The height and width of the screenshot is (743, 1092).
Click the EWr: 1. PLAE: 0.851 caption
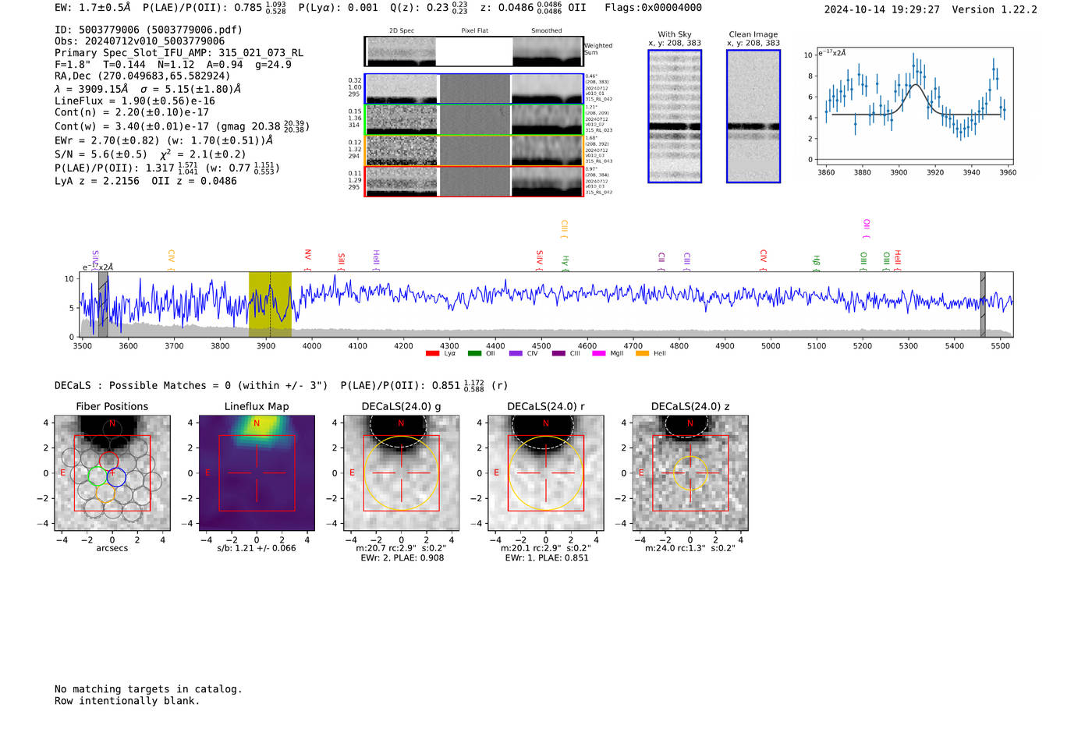click(x=547, y=558)
